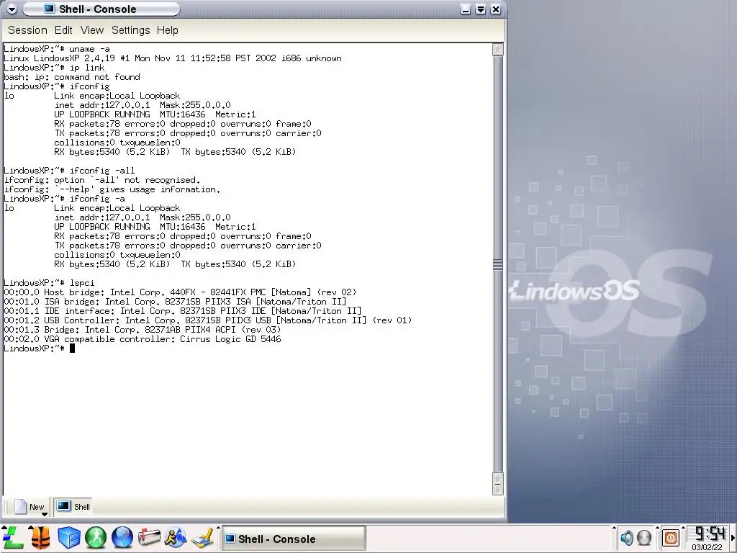Click the terminal scrollbar up arrow
Viewport: 737px width, 553px height.
pyautogui.click(x=498, y=50)
